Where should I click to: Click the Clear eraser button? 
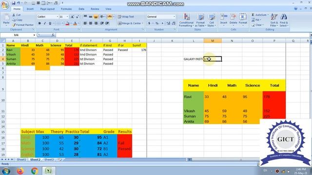(x=257, y=25)
